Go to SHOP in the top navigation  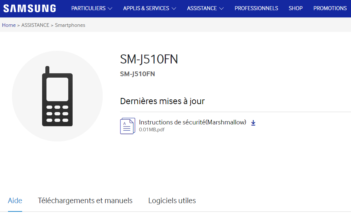[295, 8]
